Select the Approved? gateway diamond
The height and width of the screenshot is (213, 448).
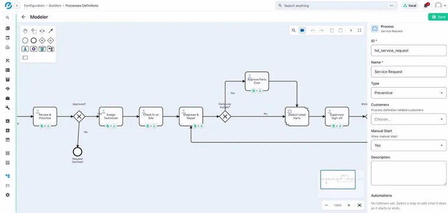point(79,117)
